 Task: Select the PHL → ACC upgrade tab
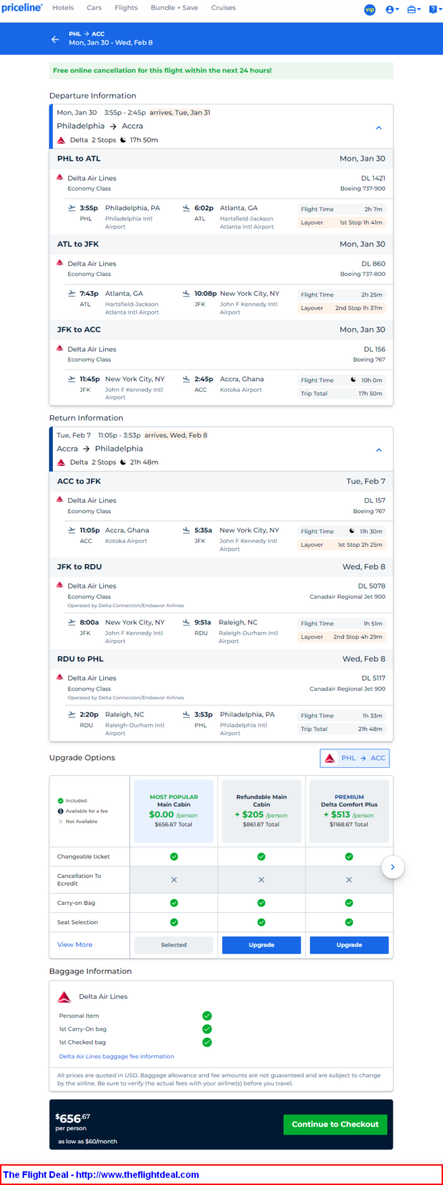coord(355,758)
